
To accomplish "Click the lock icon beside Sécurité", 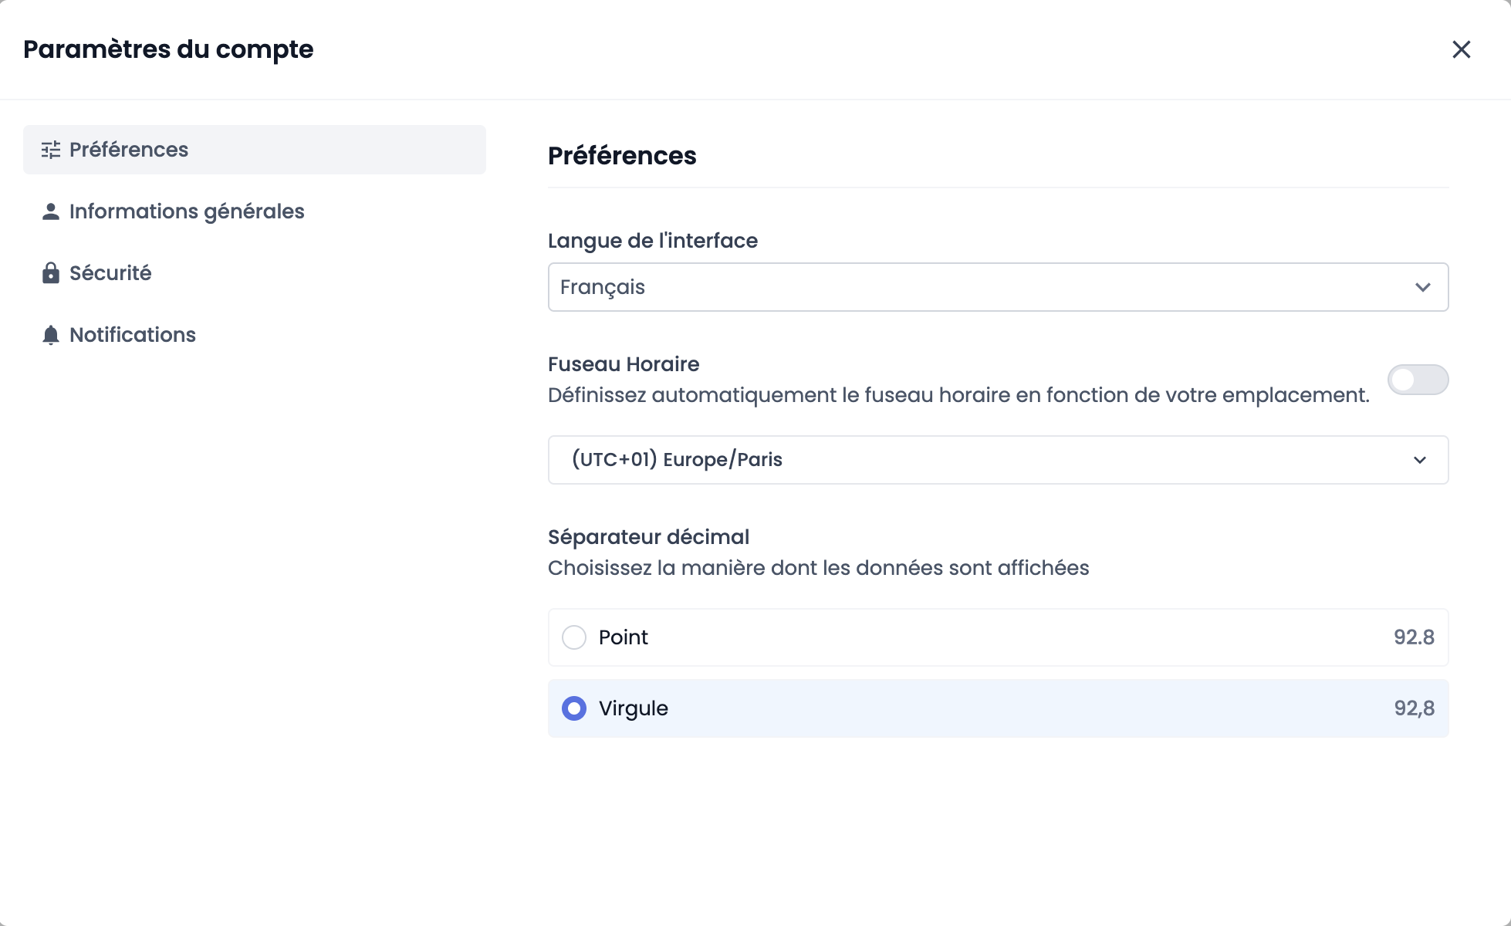I will pos(51,273).
